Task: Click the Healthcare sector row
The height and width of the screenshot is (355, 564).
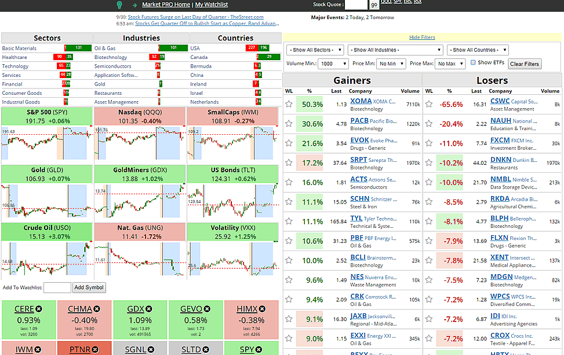Action: pyautogui.click(x=47, y=57)
